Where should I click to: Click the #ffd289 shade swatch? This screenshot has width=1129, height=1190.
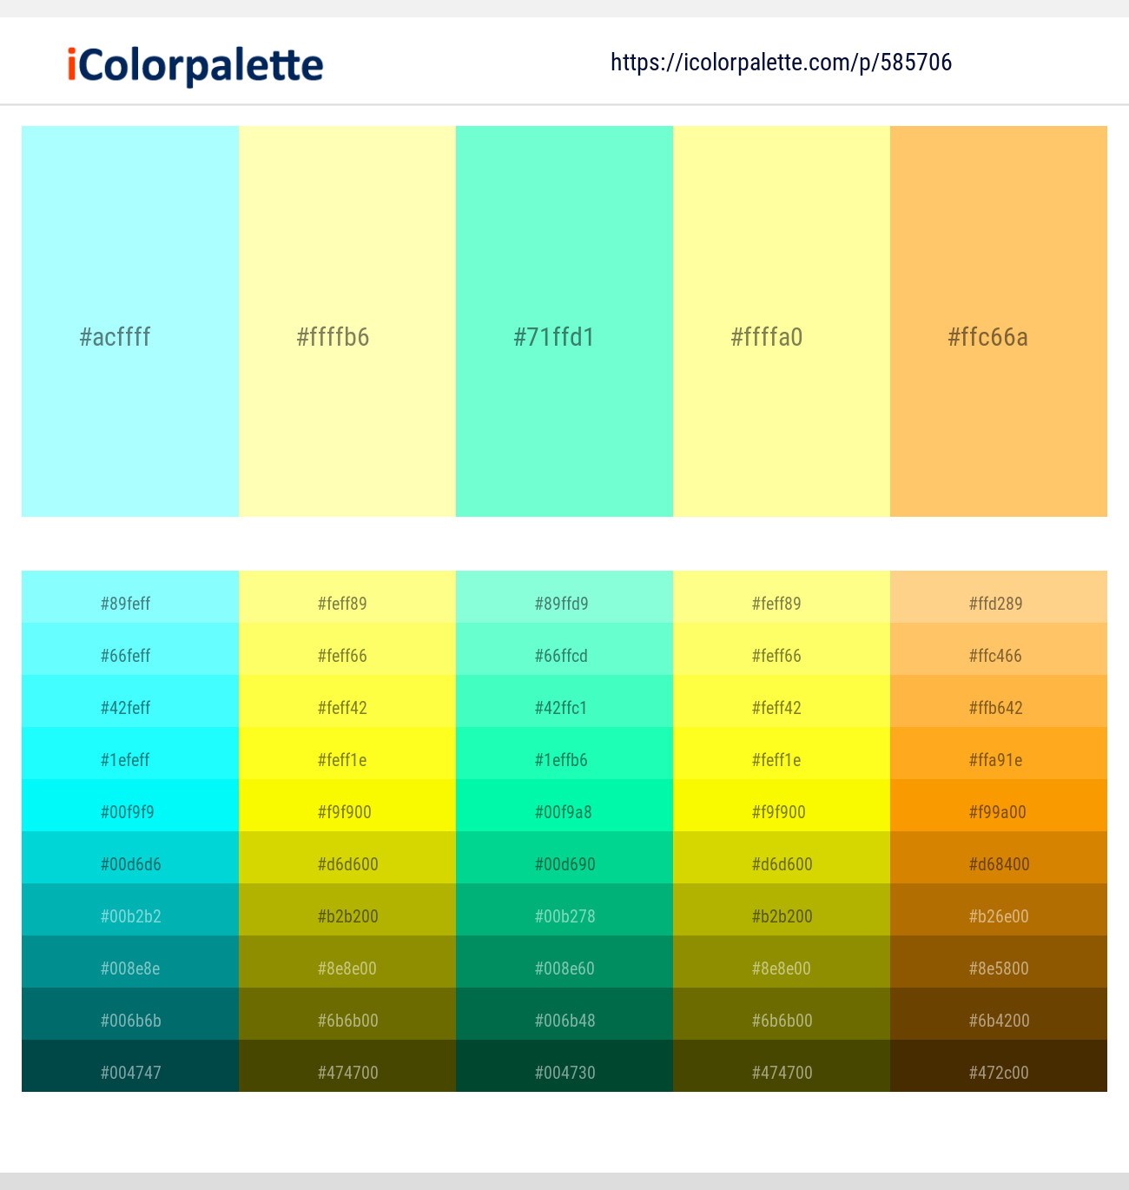point(997,603)
